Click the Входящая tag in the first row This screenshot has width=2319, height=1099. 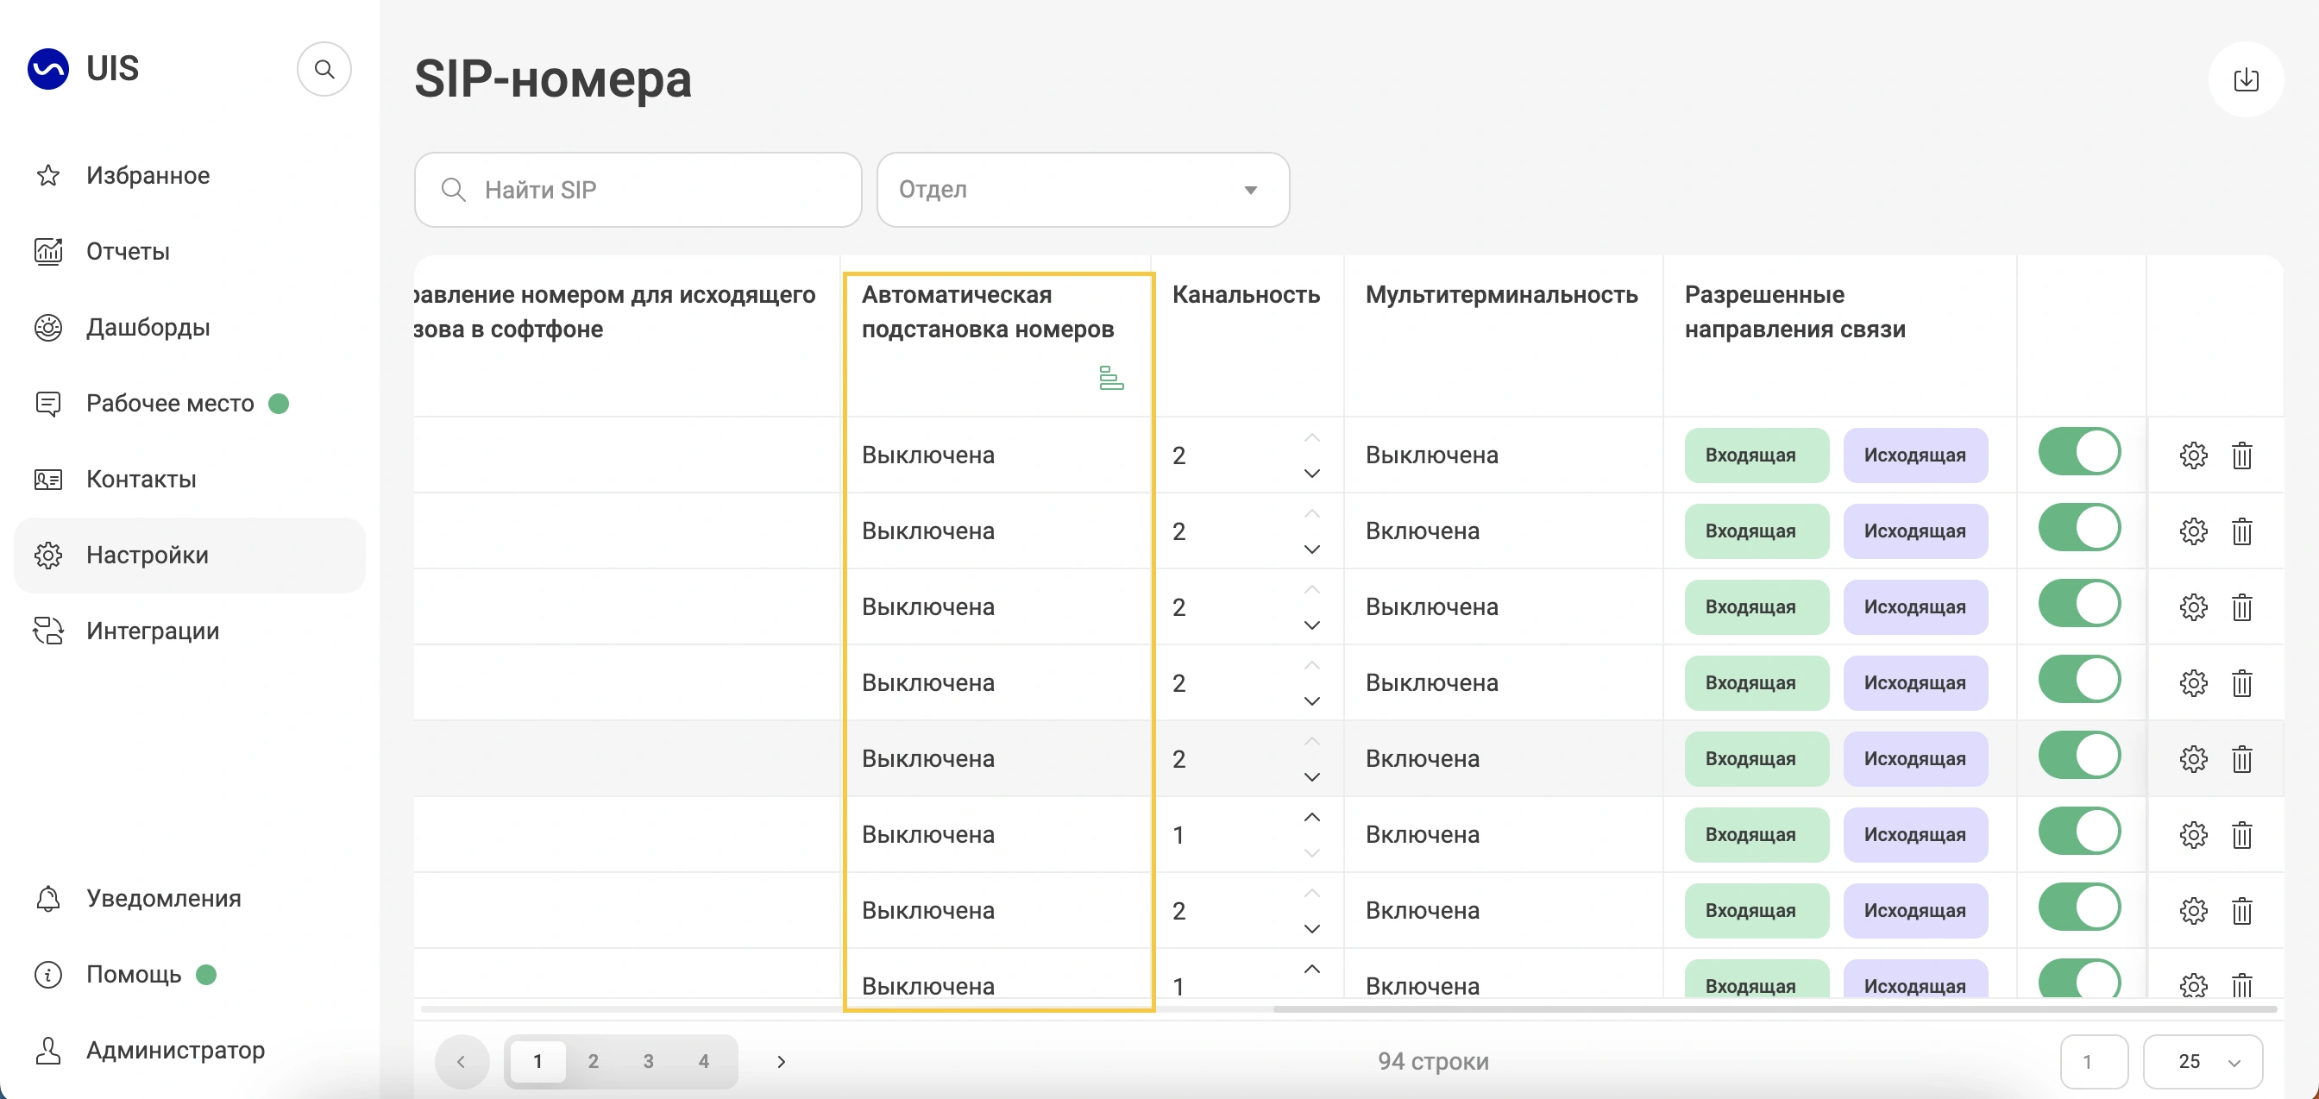click(1756, 455)
